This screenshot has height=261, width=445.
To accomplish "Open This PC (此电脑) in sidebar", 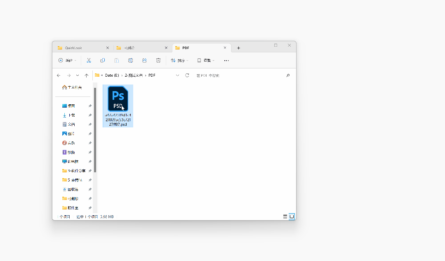I will [x=71, y=161].
